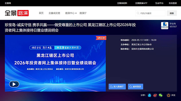
Task: Share via QQ penguin icon
Action: click(x=149, y=95)
